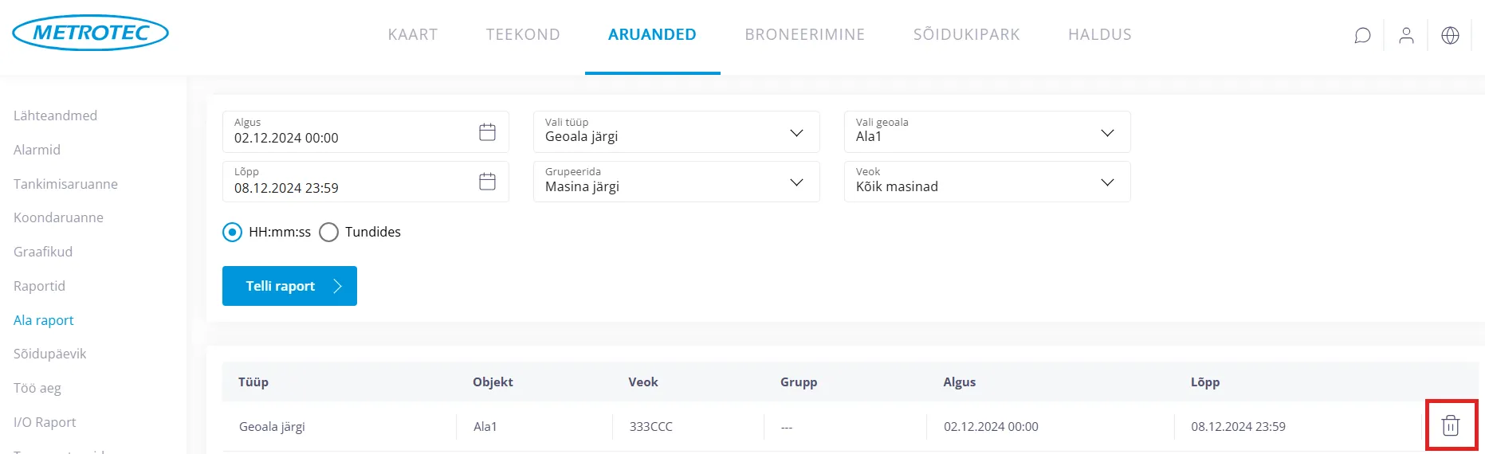Click the Telli raport button
This screenshot has height=454, width=1485.
click(x=289, y=286)
